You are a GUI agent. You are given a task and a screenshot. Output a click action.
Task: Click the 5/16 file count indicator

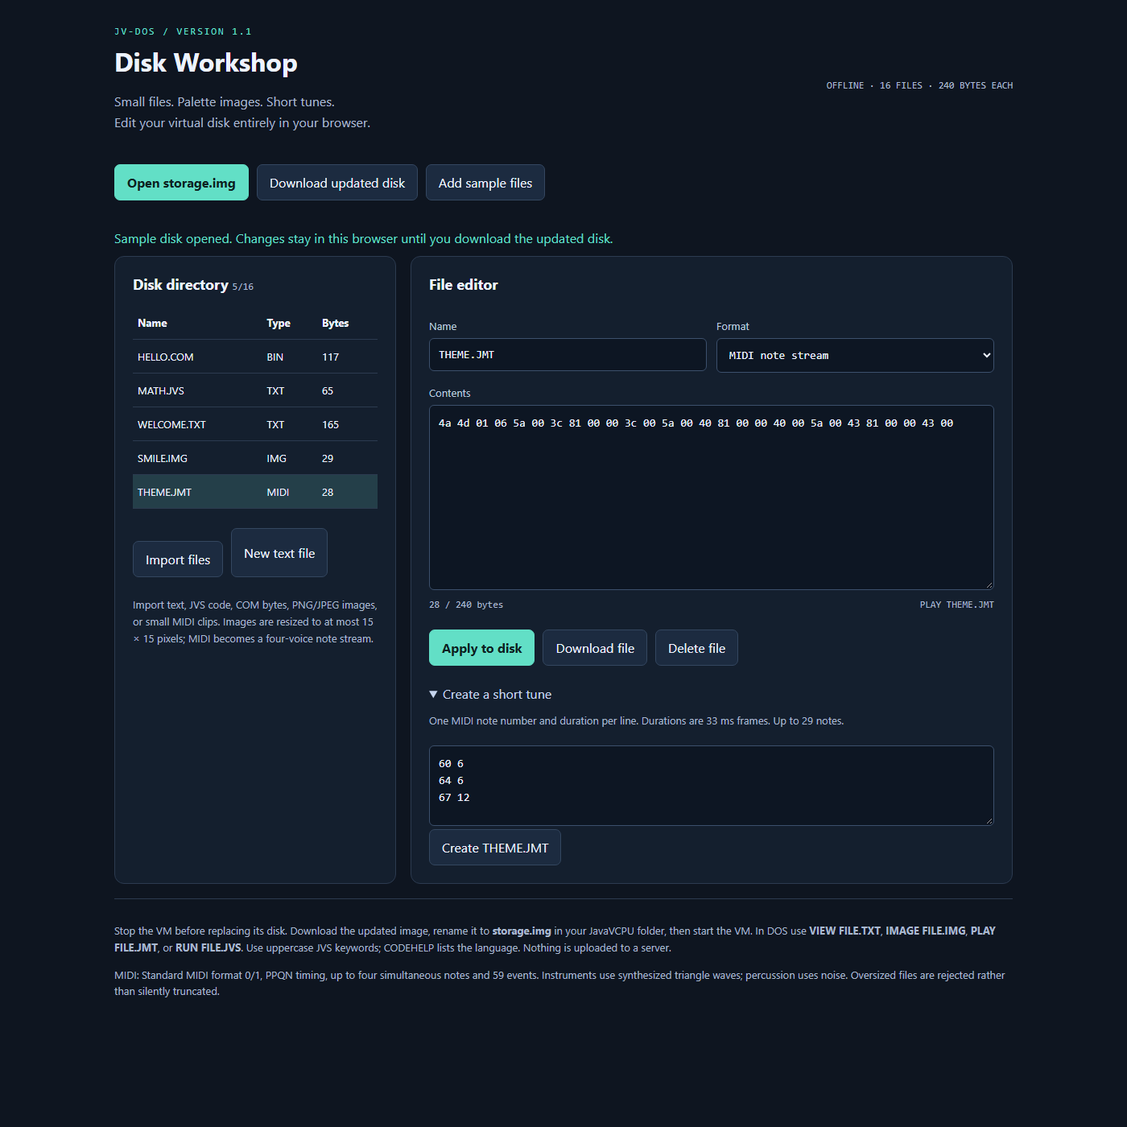[243, 287]
